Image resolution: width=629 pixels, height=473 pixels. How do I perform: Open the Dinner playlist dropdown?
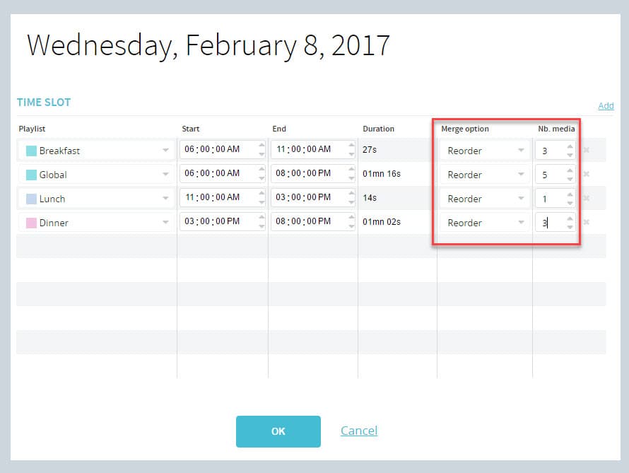pyautogui.click(x=165, y=222)
